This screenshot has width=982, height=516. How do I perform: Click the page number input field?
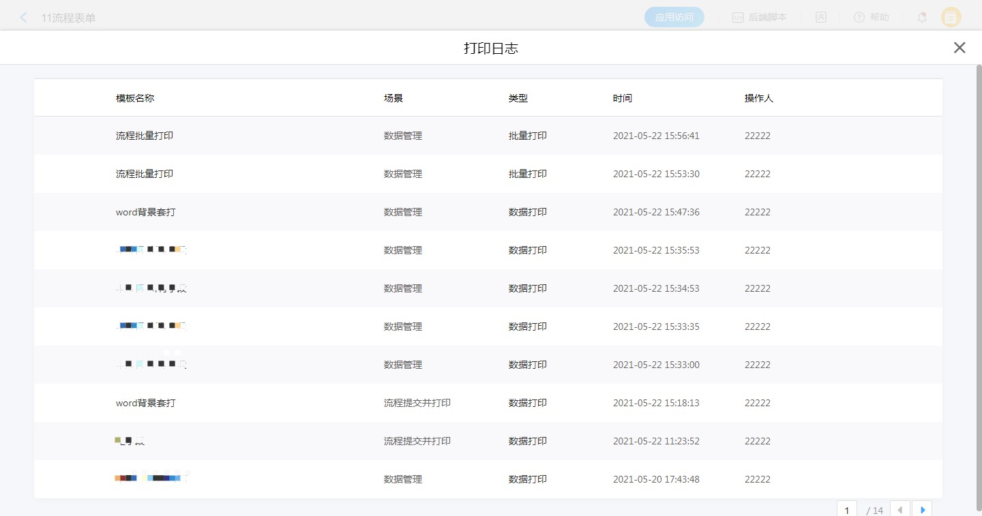pos(847,510)
